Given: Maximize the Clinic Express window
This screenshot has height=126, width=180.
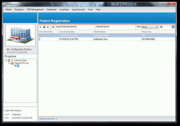Looking at the screenshot, I should (166, 4).
